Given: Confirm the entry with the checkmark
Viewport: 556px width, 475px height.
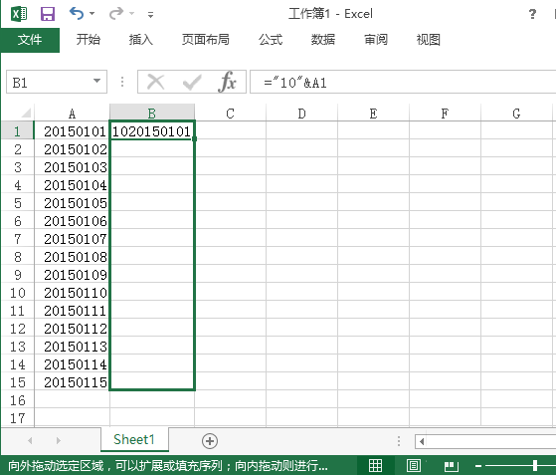Looking at the screenshot, I should pos(192,83).
